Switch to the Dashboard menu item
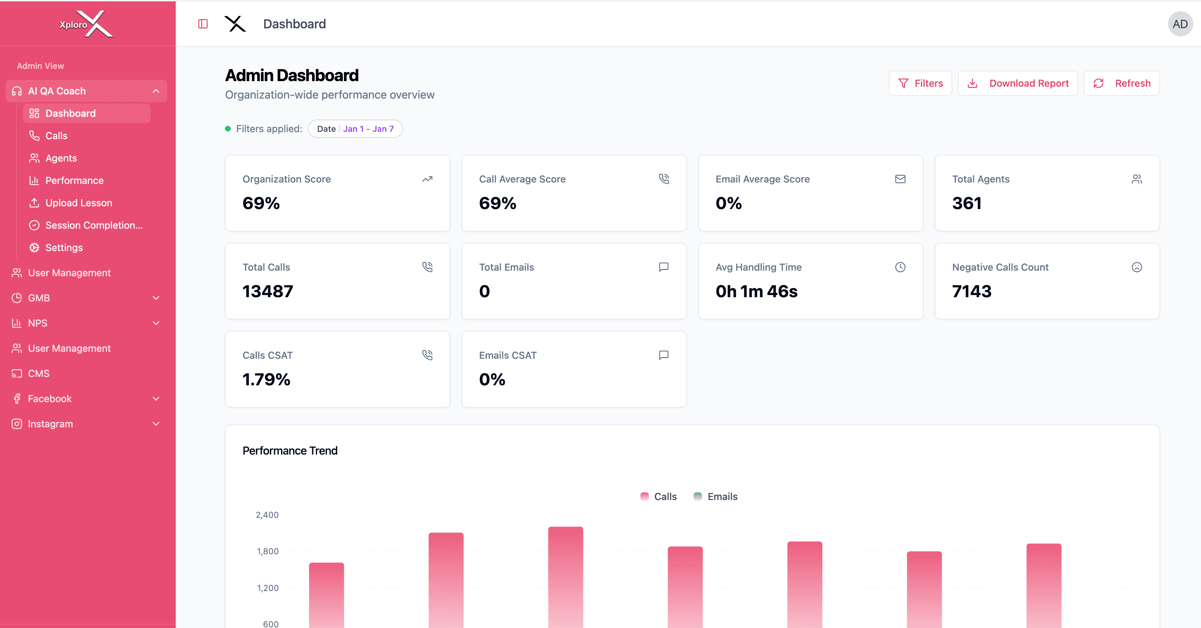Viewport: 1201px width, 628px height. pos(70,113)
